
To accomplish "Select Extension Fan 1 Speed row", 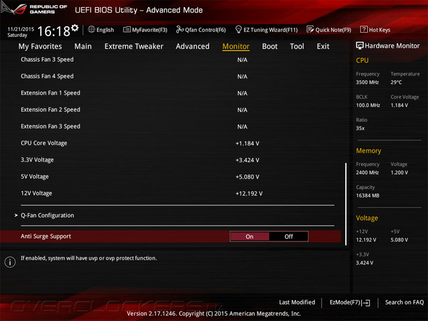I will click(x=171, y=93).
